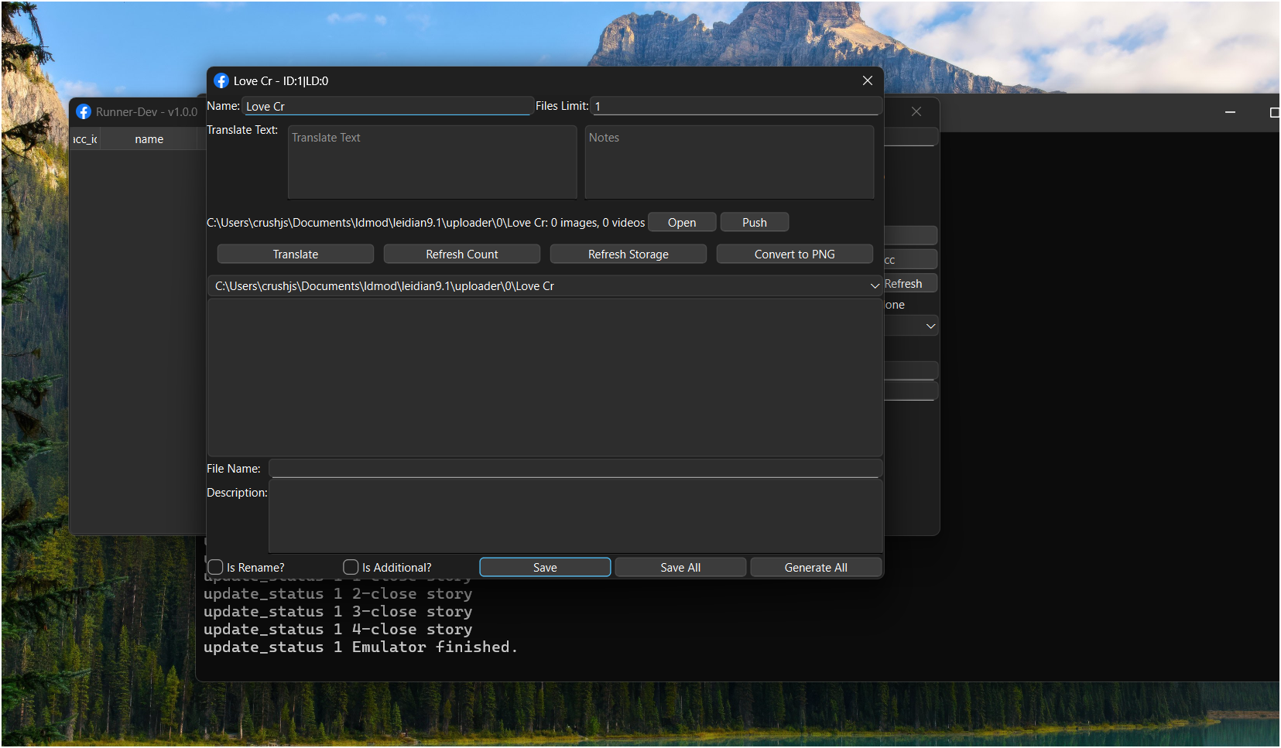Open the dropdown chevron on the right panel
Screen dimensions: 1281x748
[x=930, y=326]
